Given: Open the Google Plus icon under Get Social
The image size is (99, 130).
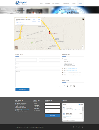Looking at the screenshot, I should pyautogui.click(x=71, y=86).
